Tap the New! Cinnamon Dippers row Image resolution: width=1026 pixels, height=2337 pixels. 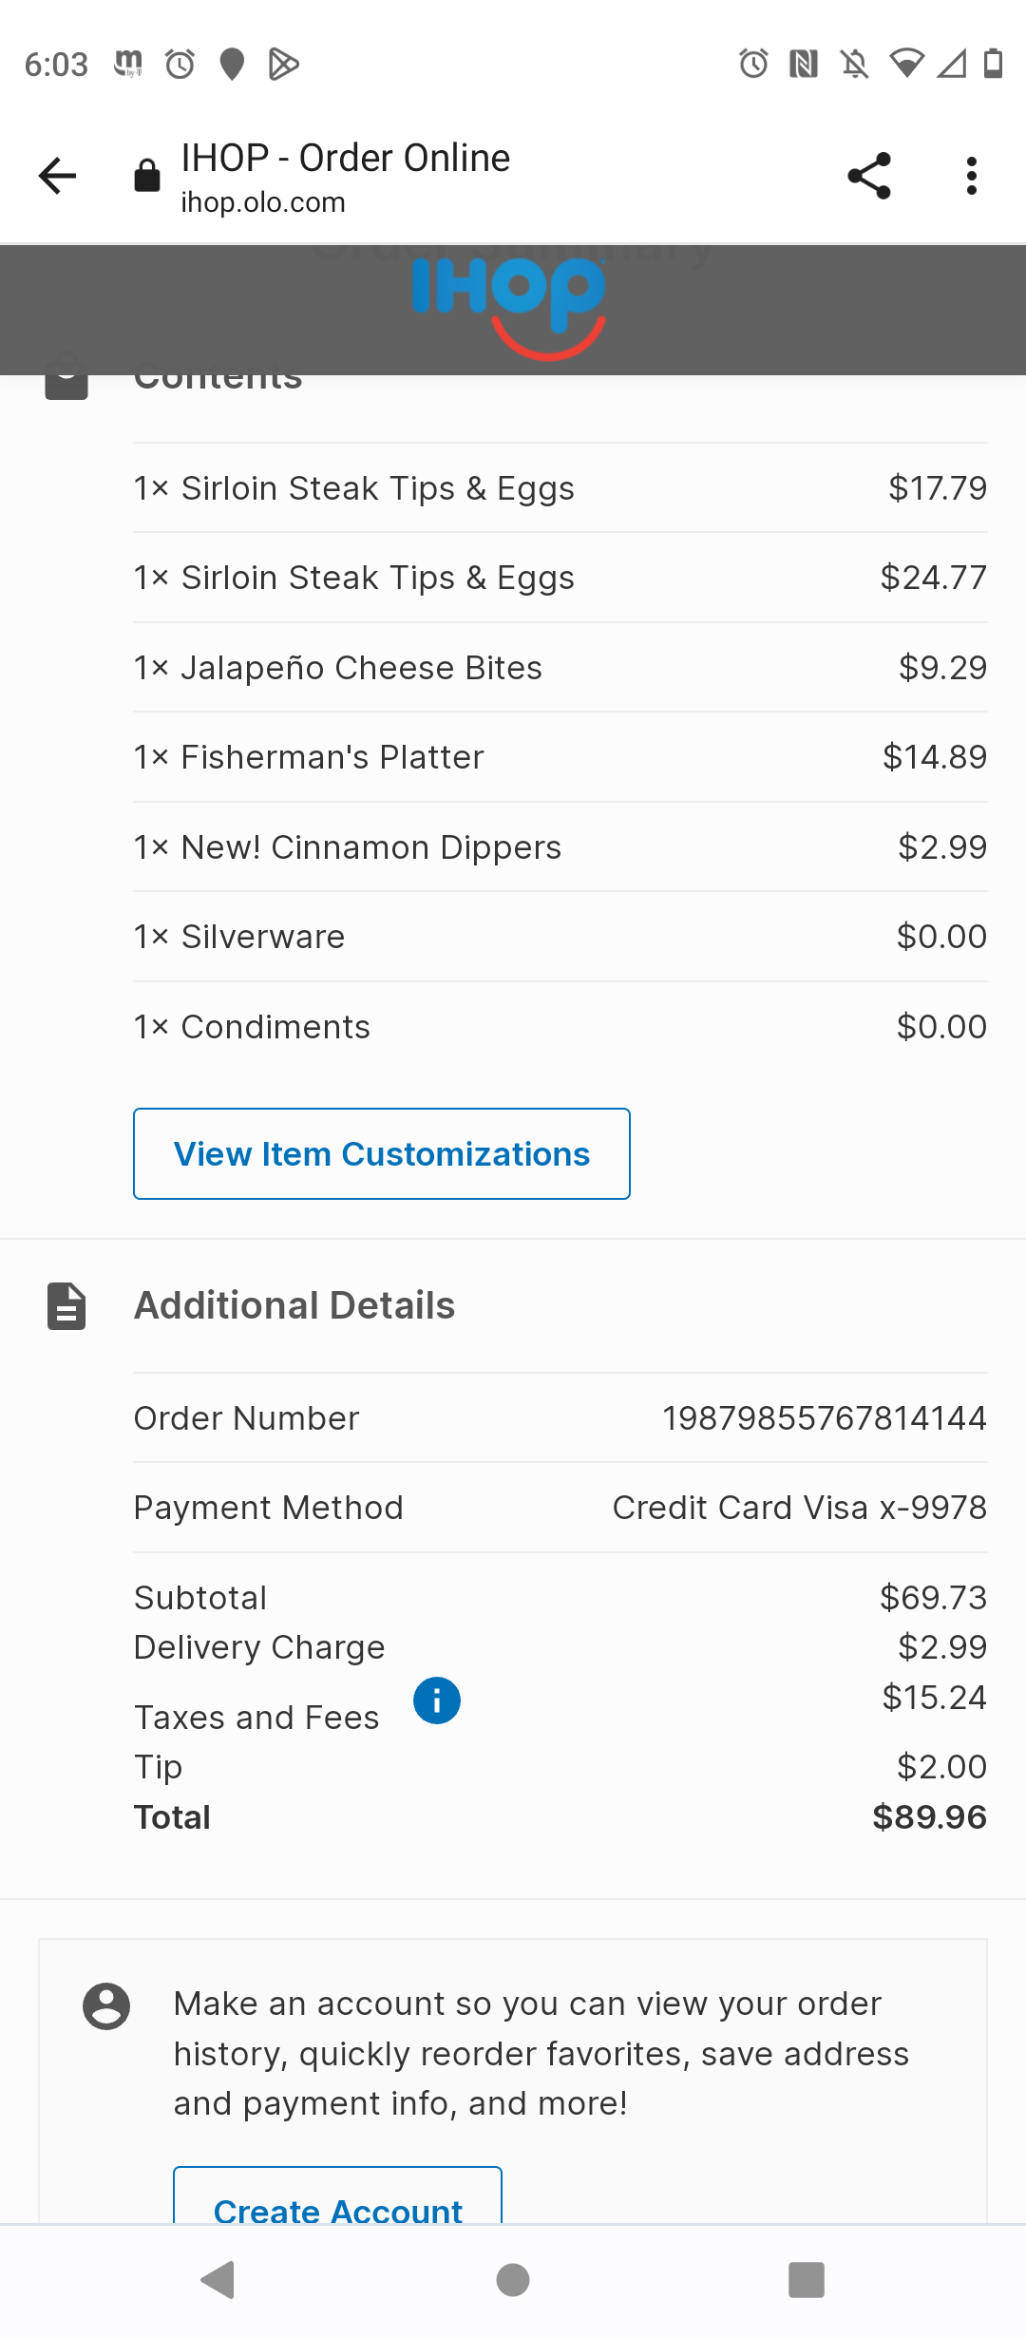tap(560, 847)
